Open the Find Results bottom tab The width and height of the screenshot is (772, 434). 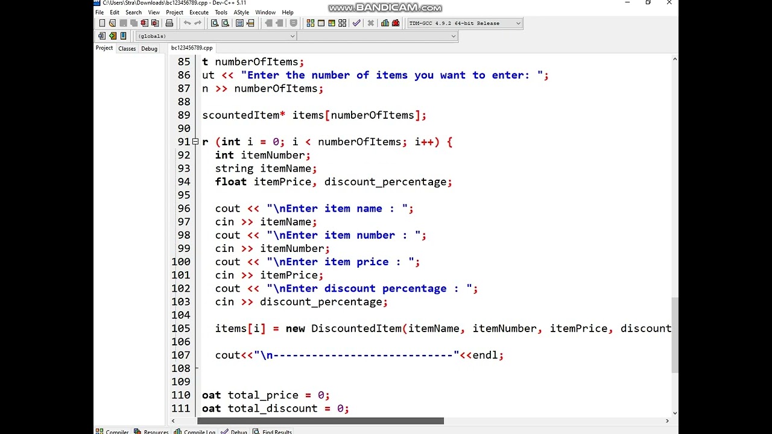(273, 432)
